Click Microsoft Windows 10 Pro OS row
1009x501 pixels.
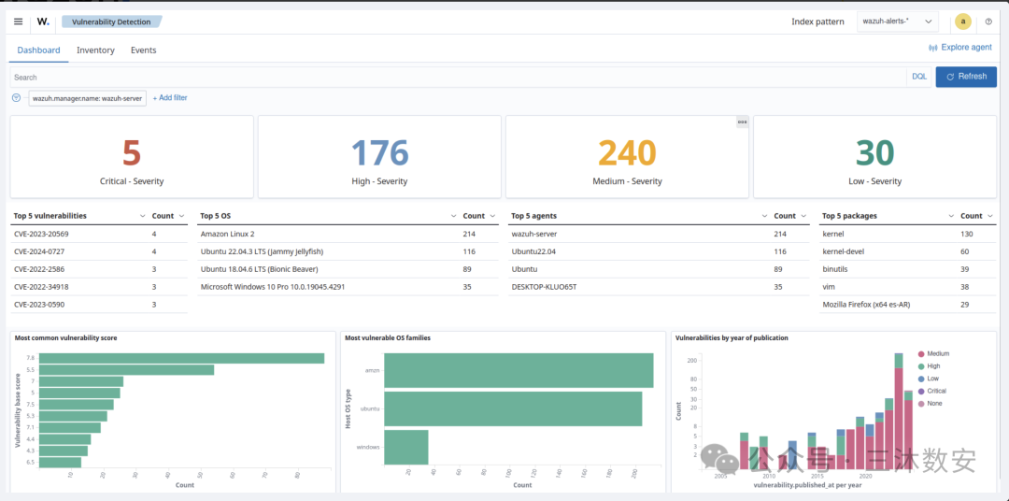pyautogui.click(x=348, y=287)
